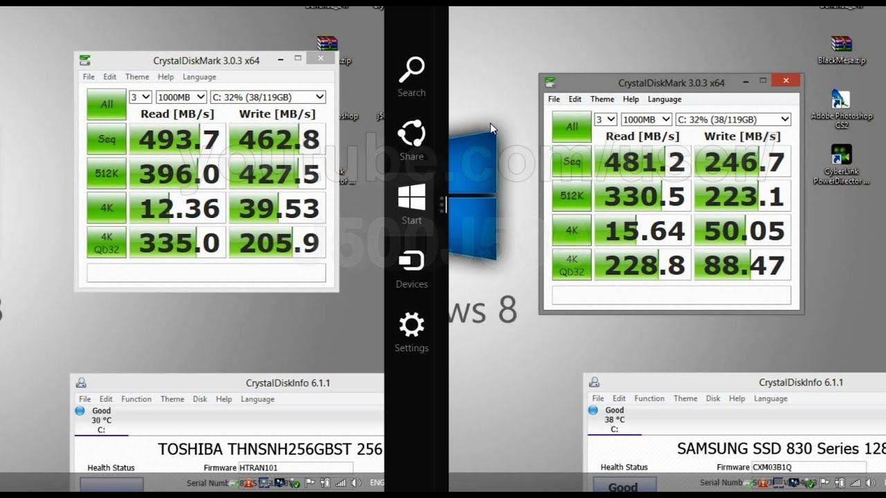Select the CyberLink PowerDirector desktop shortcut
Viewport: 886px width, 498px height.
tap(841, 165)
